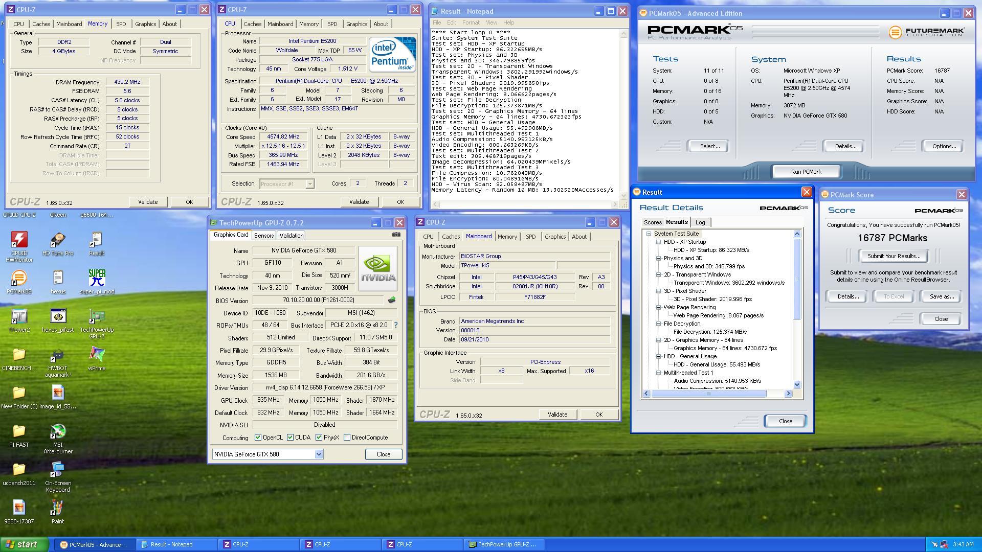
Task: Switch to Log tab in Result Details
Action: pos(700,222)
